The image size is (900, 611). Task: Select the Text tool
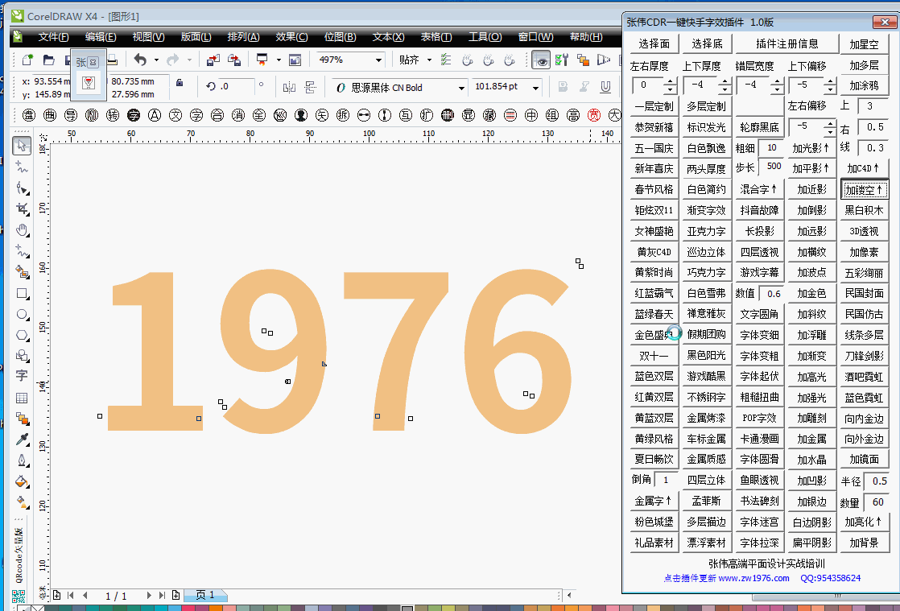pyautogui.click(x=22, y=377)
